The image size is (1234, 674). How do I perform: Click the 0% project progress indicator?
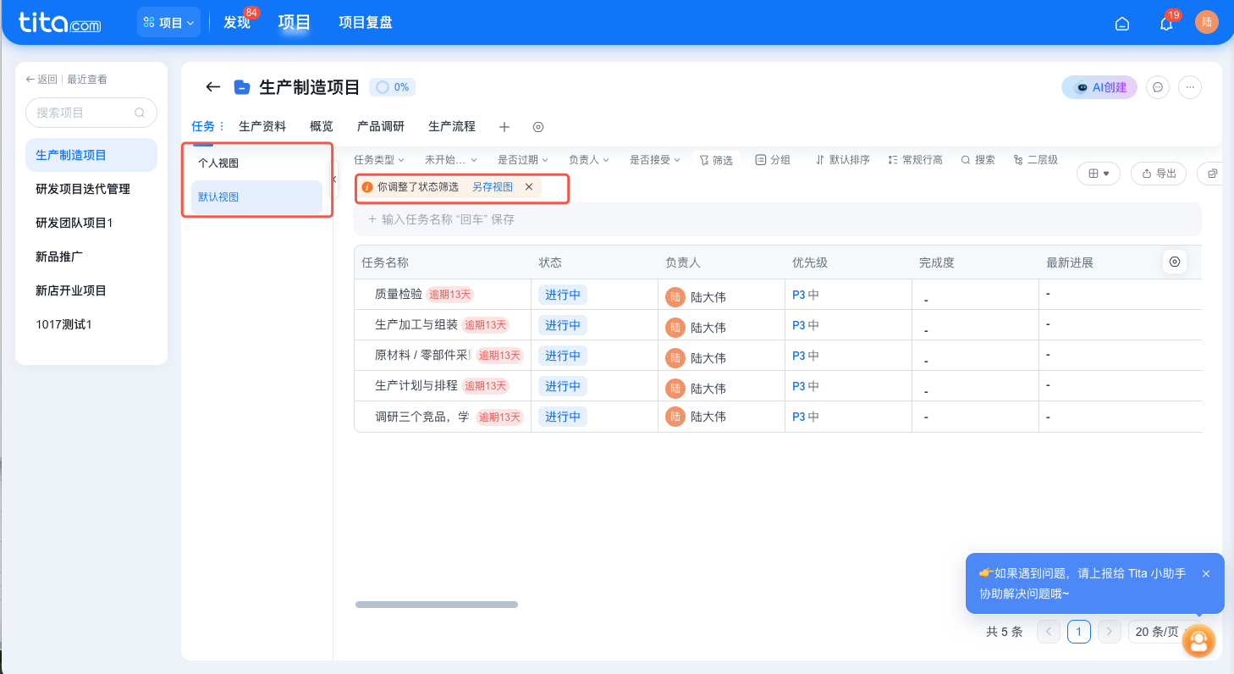pyautogui.click(x=392, y=86)
